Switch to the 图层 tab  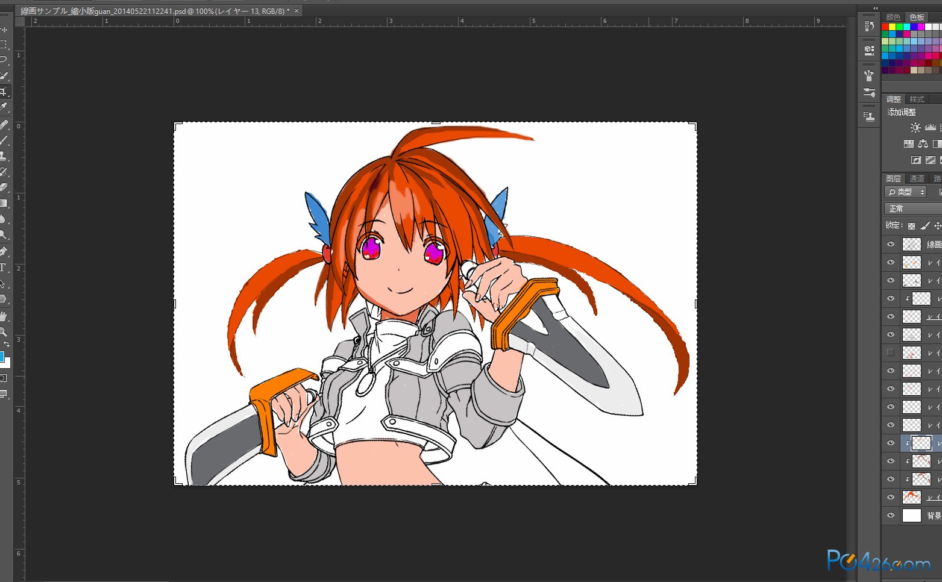coord(893,178)
